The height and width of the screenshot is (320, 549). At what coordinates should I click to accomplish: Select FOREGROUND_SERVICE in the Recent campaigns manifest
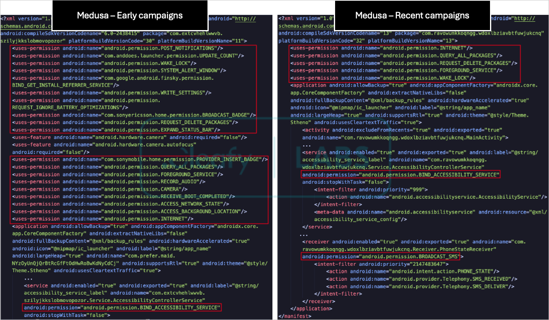click(x=396, y=71)
